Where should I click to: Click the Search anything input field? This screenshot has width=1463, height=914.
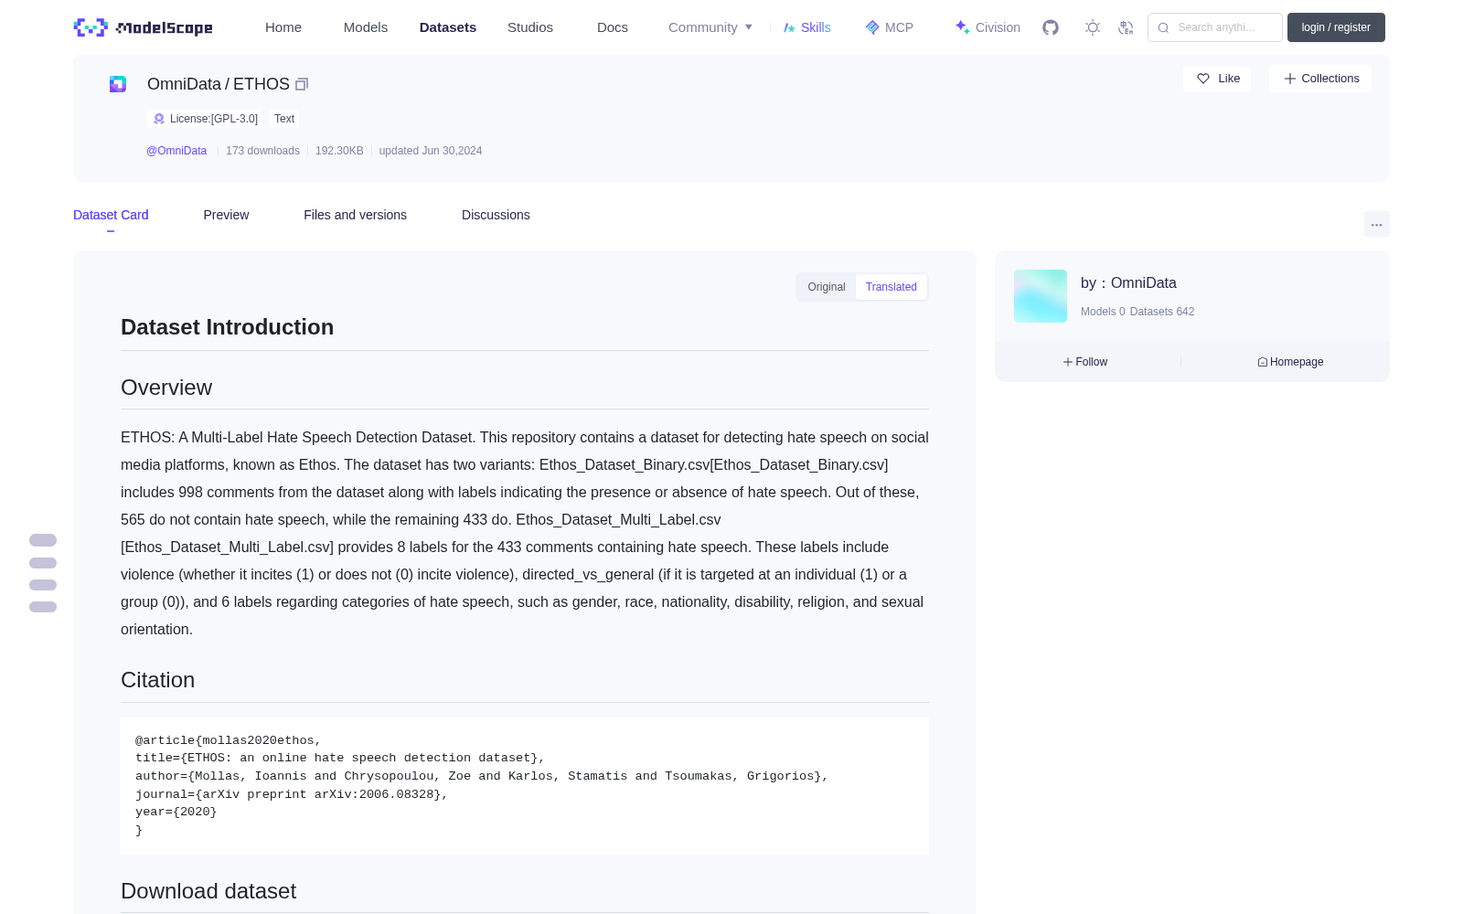pos(1215,27)
